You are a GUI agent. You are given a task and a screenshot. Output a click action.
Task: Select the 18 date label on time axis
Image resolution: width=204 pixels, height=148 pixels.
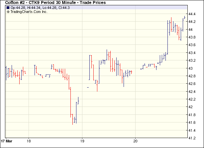pyautogui.click(x=29, y=141)
